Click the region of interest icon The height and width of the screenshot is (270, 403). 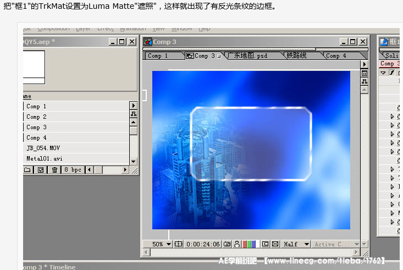(265, 244)
